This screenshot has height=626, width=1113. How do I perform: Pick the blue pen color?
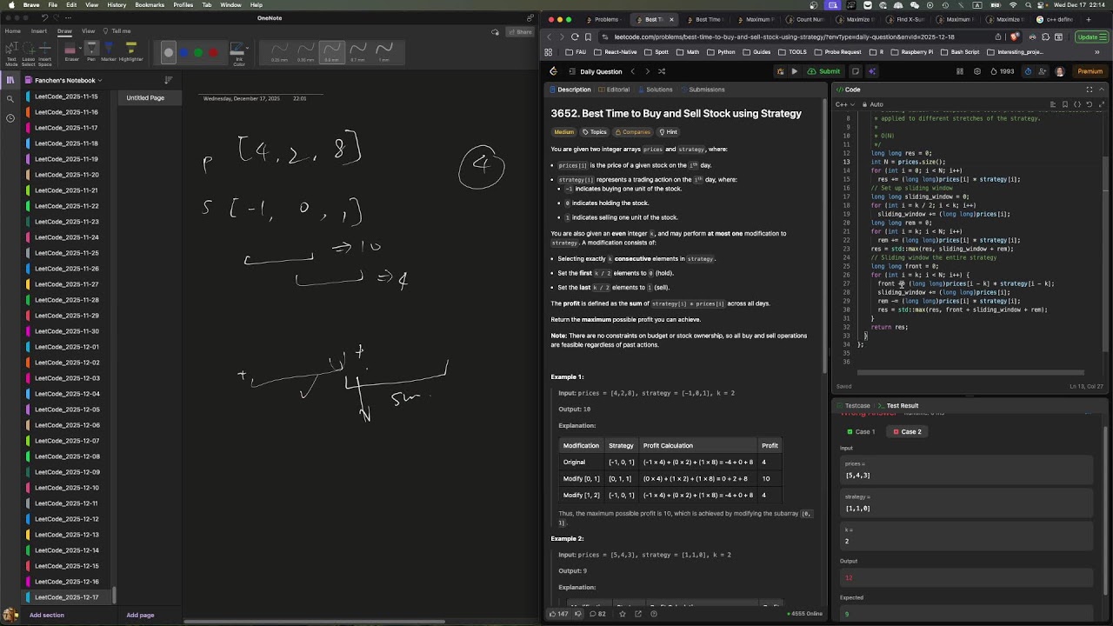click(x=183, y=53)
